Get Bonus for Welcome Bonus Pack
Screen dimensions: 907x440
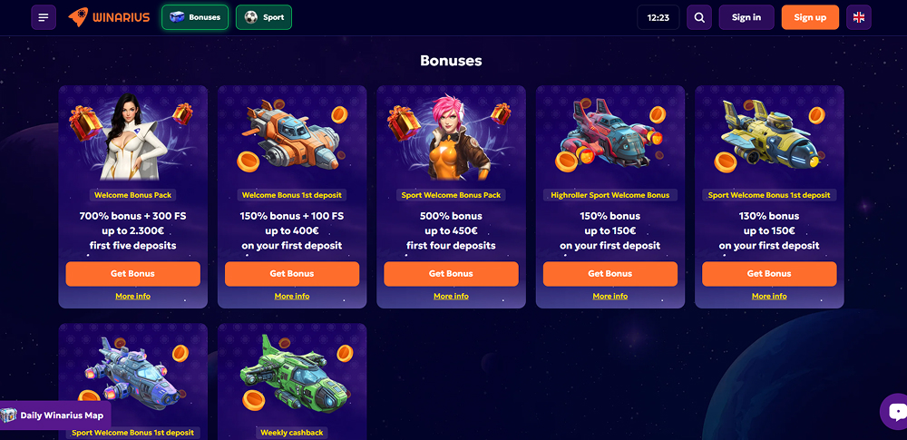133,274
